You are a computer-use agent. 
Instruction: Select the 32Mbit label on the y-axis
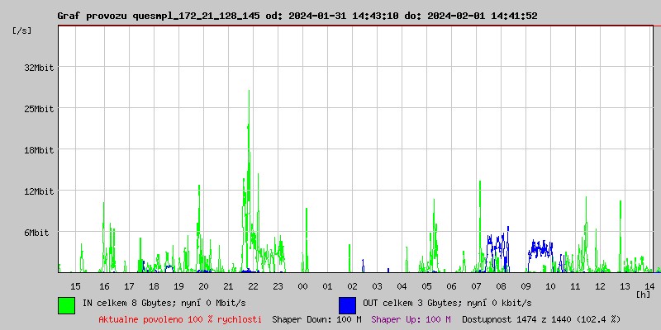[39, 68]
